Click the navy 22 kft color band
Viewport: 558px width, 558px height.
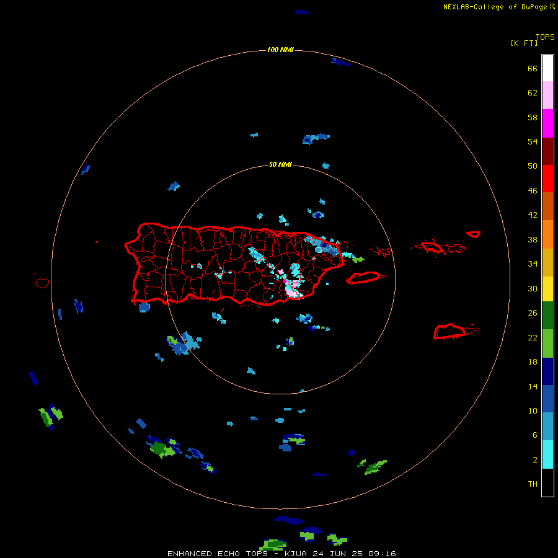547,371
